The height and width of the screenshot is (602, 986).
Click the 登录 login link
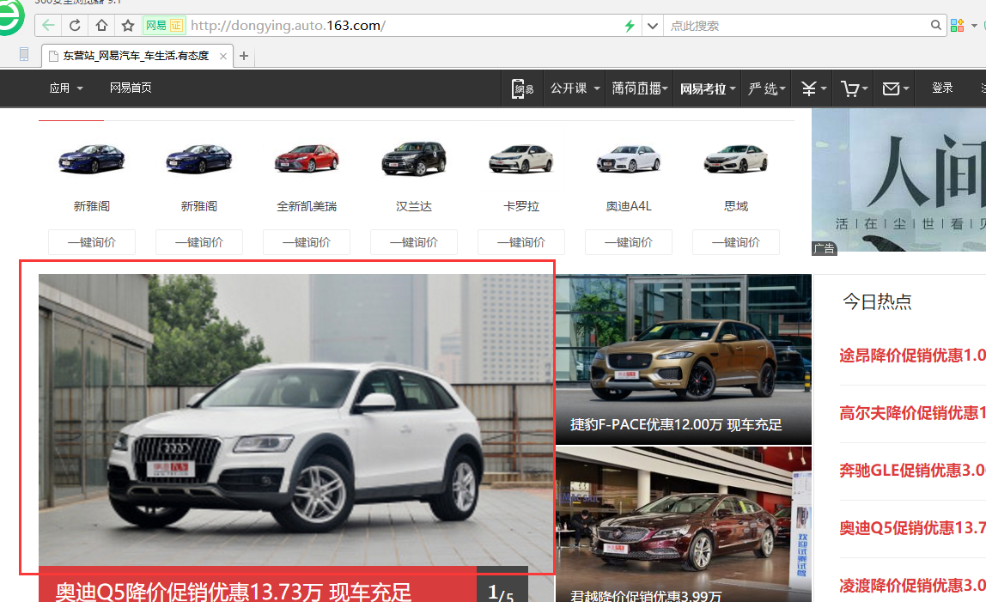942,88
